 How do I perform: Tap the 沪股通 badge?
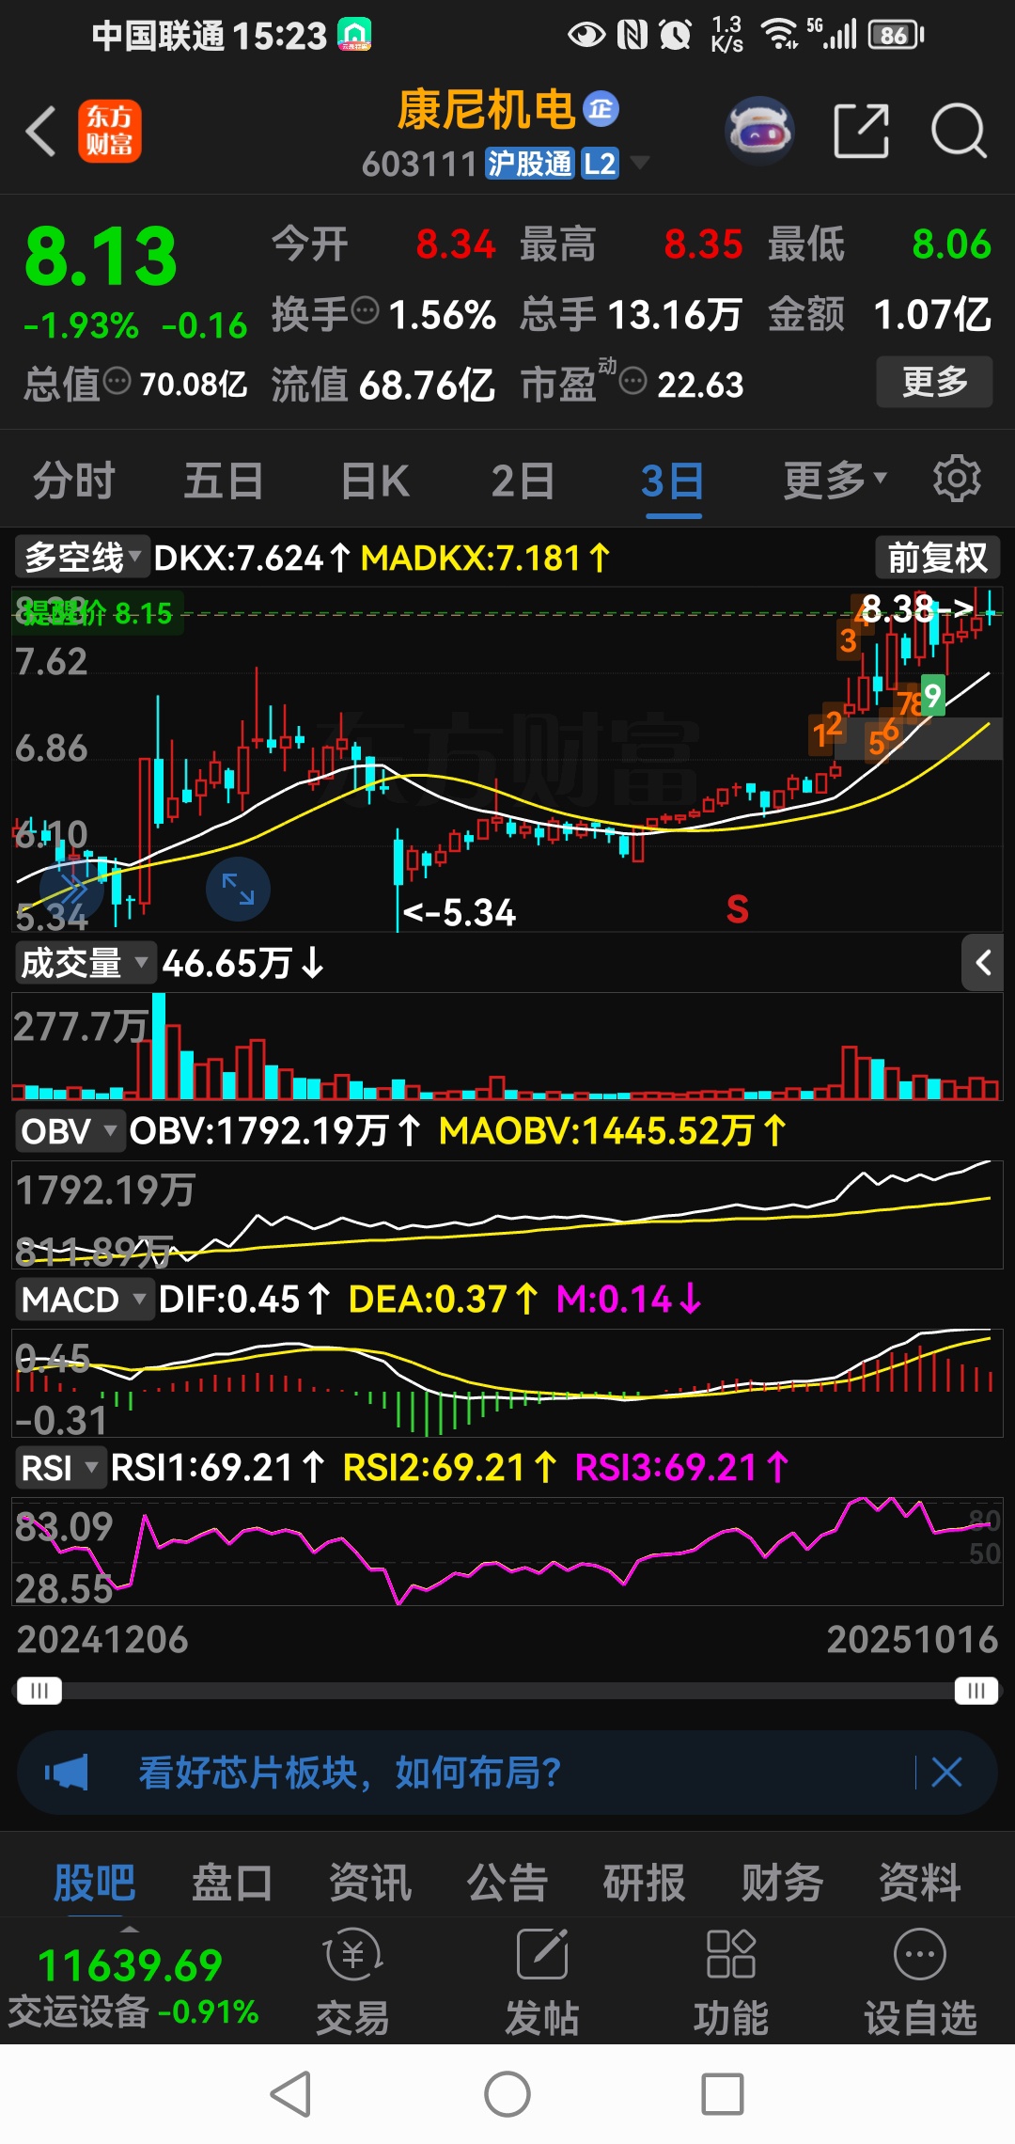tap(529, 164)
